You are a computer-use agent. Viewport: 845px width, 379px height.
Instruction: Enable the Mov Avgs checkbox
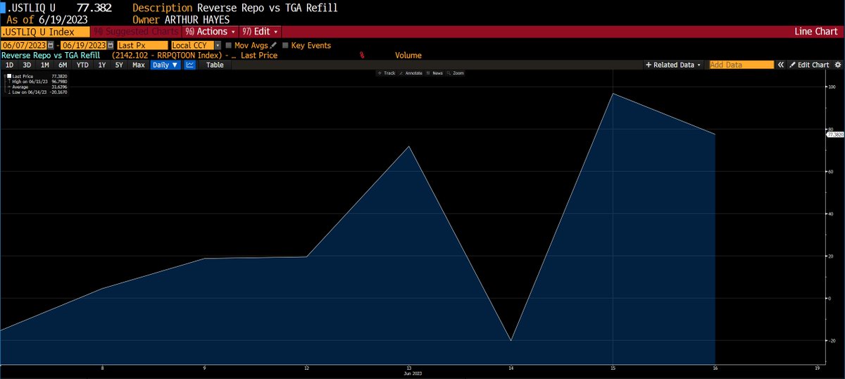(228, 45)
